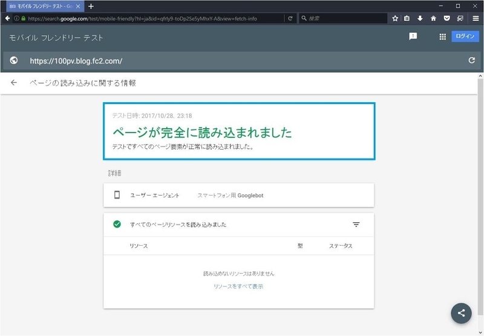The image size is (484, 336).
Task: Click the scrollbar up arrow
Action: click(x=480, y=76)
